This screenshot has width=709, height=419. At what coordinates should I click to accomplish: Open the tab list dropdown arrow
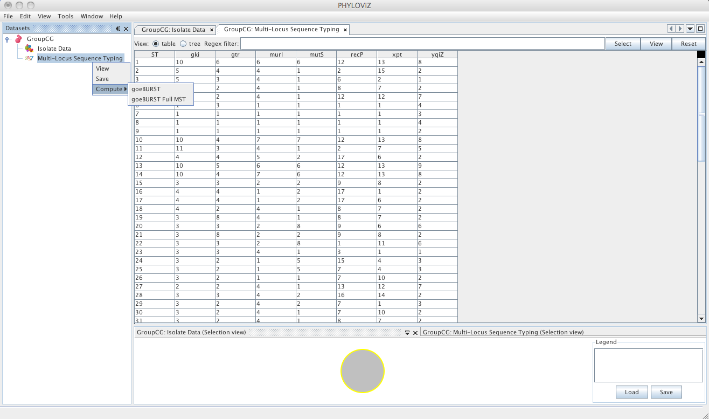[x=690, y=29]
